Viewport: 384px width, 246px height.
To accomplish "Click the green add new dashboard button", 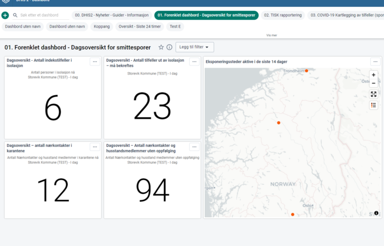I will [x=5, y=15].
